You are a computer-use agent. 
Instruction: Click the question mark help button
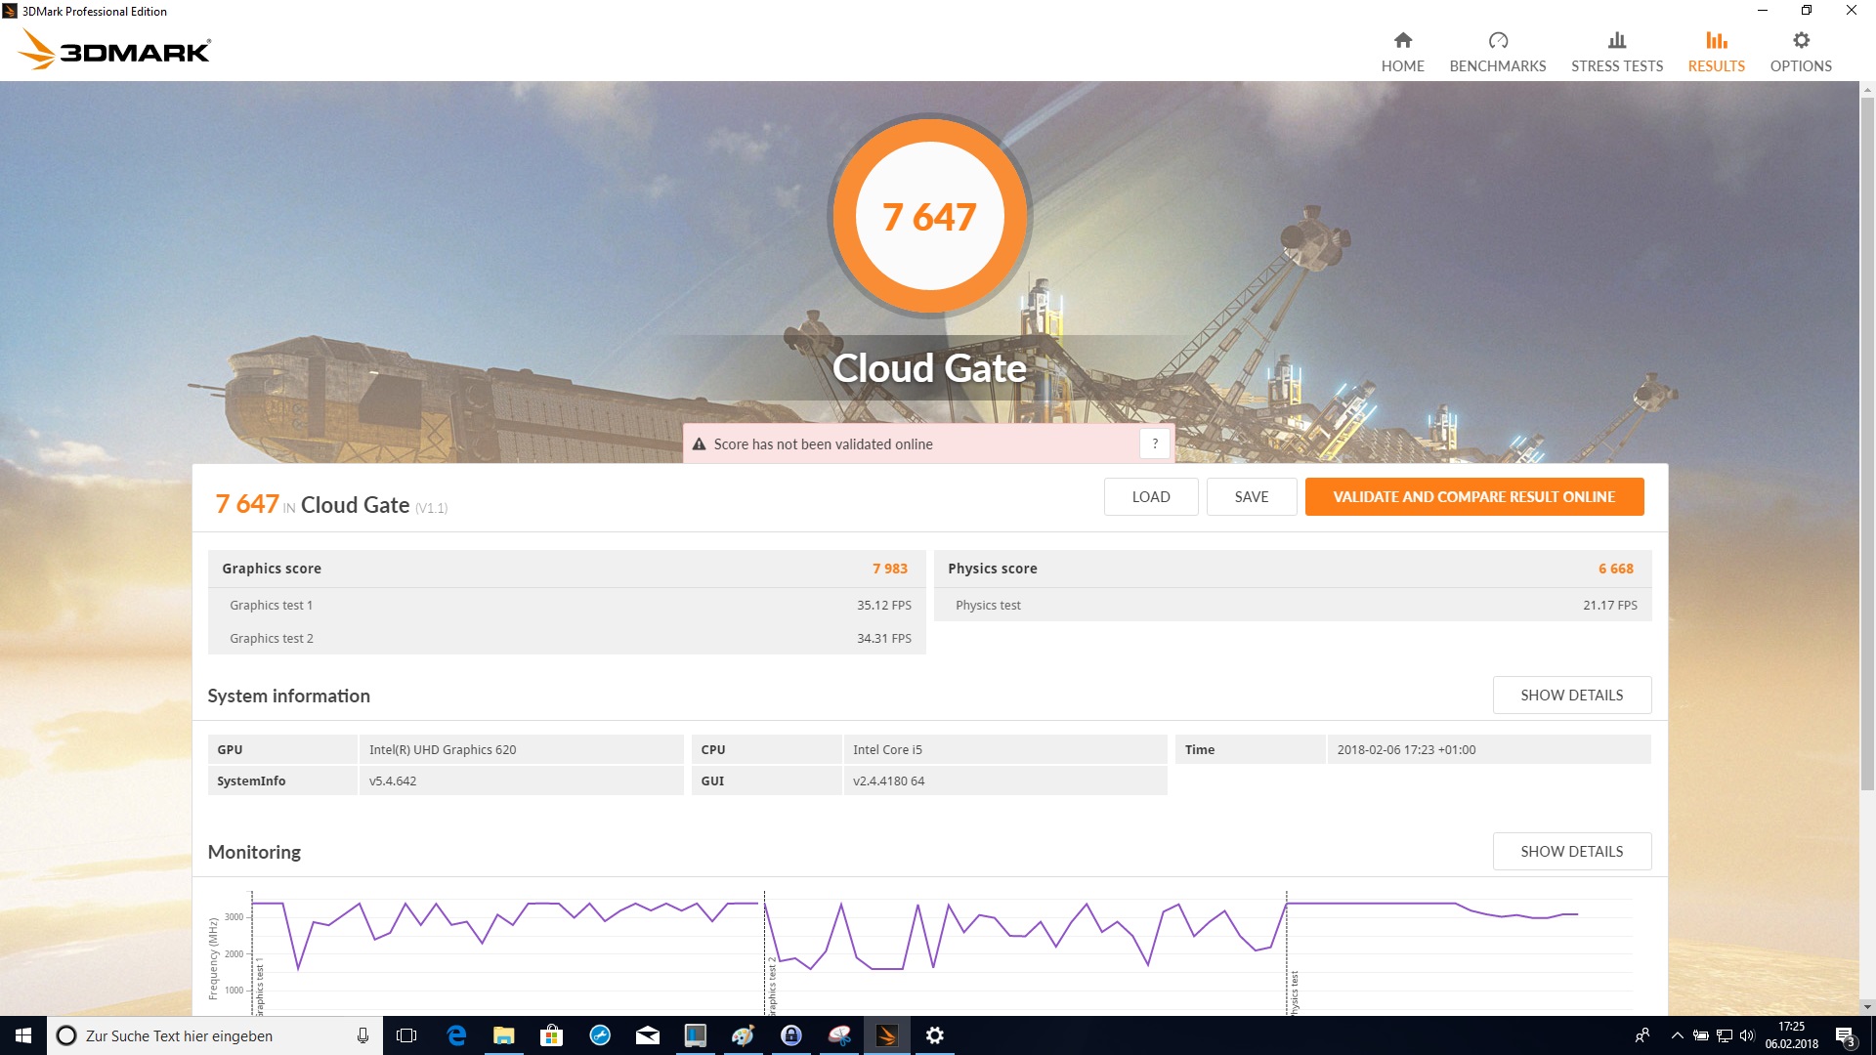click(x=1155, y=443)
